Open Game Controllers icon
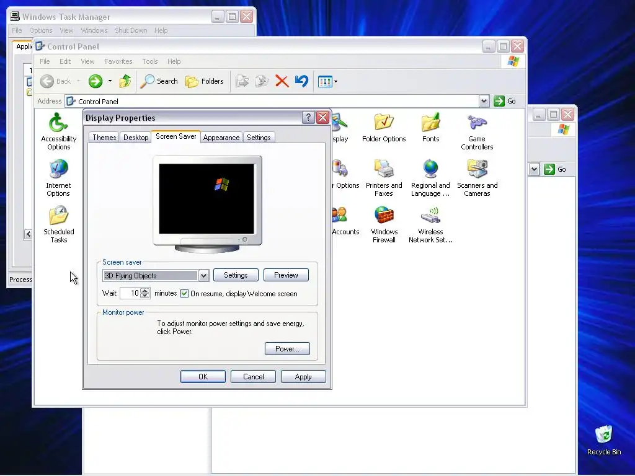This screenshot has height=476, width=635. tap(477, 132)
